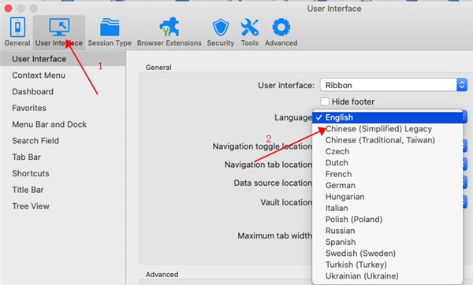Choose Spanish in the language list
Viewport: 473px width, 285px height.
click(388, 242)
